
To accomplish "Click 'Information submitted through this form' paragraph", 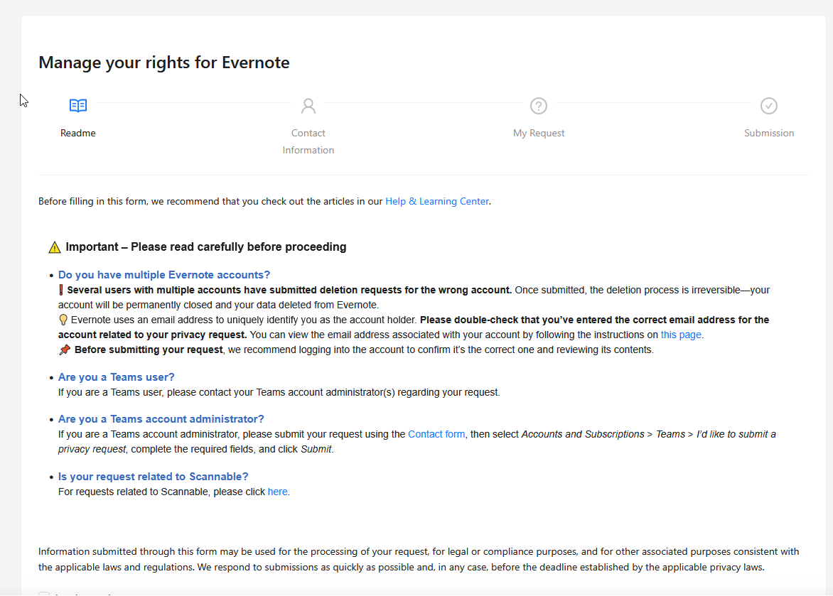I will (419, 559).
